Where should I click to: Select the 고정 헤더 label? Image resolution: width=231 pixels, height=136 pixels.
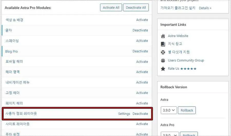pos(13,93)
